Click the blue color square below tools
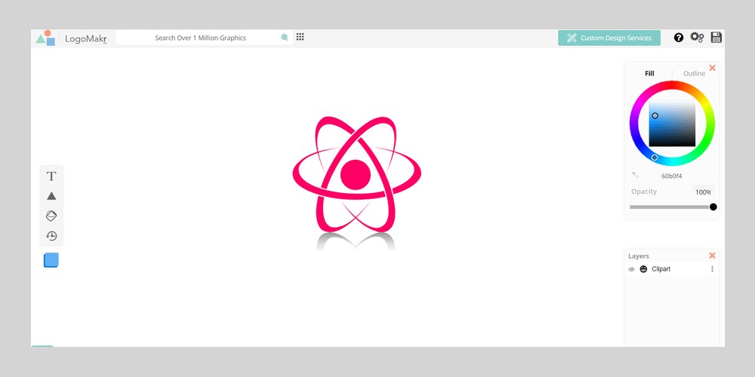 click(x=51, y=260)
